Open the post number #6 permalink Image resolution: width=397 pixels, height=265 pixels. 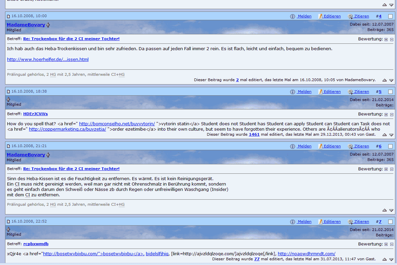380,146
